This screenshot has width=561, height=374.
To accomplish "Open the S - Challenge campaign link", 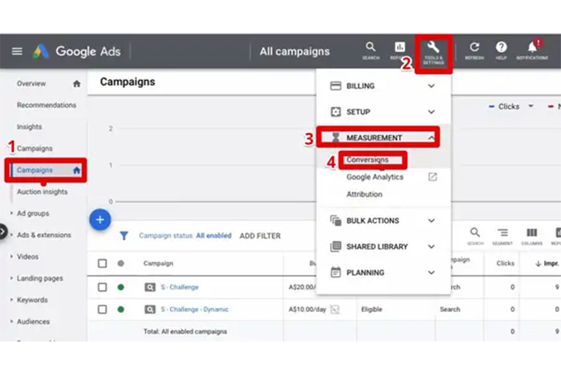I will coord(180,287).
